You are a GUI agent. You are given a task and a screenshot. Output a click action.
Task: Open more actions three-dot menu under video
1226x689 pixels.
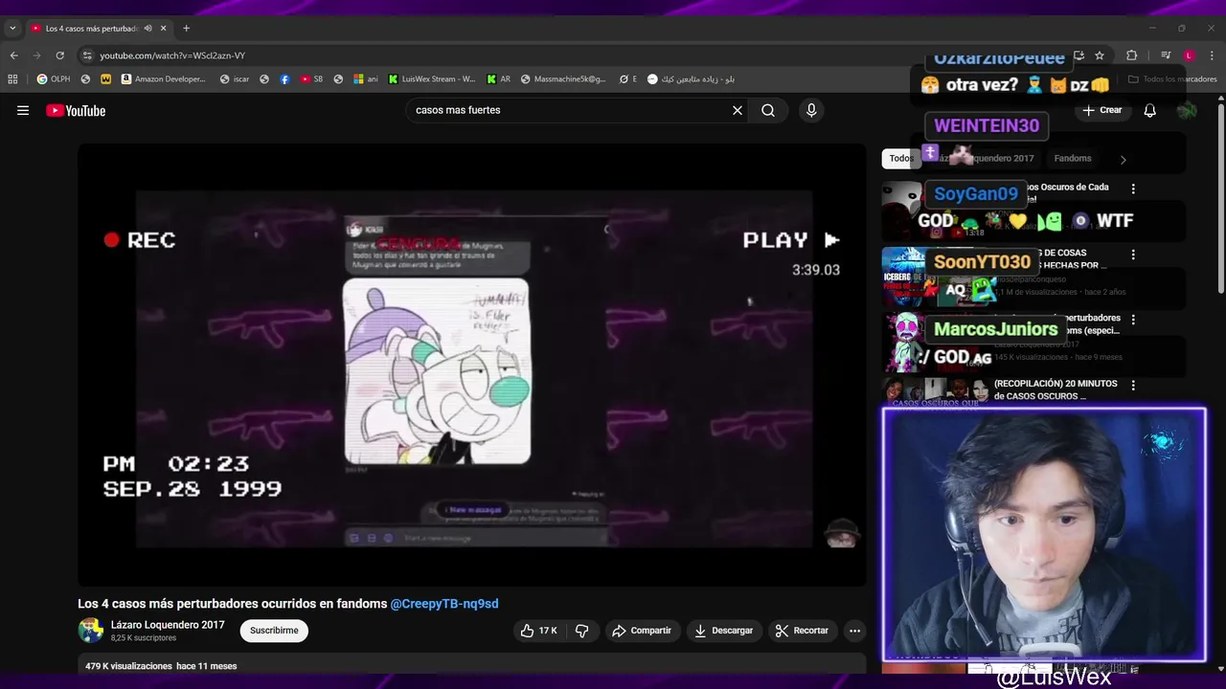point(854,631)
